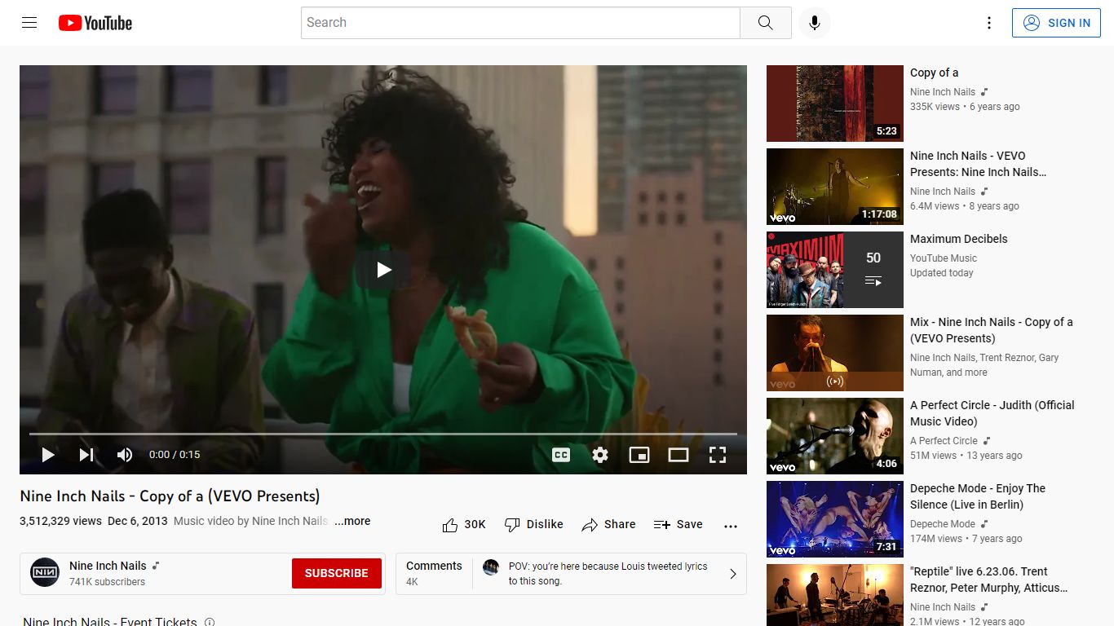Open Maximum Decibels playlist title
Viewport: 1114px width, 626px height.
coord(958,239)
